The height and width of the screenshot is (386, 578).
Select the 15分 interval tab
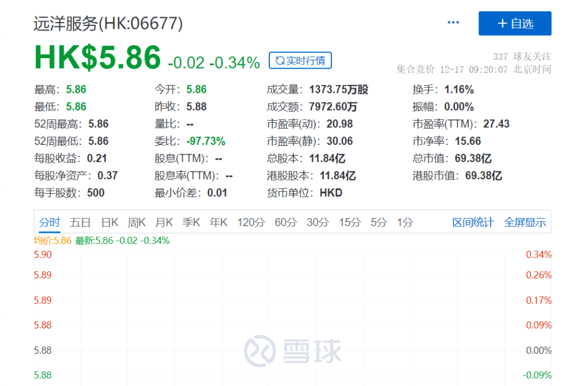click(x=350, y=222)
